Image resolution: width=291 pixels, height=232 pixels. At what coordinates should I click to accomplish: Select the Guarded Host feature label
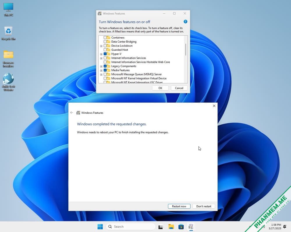click(120, 50)
